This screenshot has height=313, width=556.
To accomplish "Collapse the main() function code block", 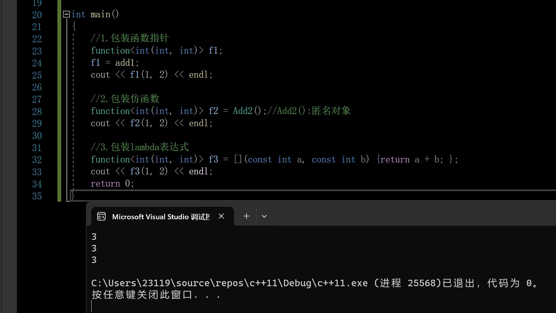I will 66,14.
